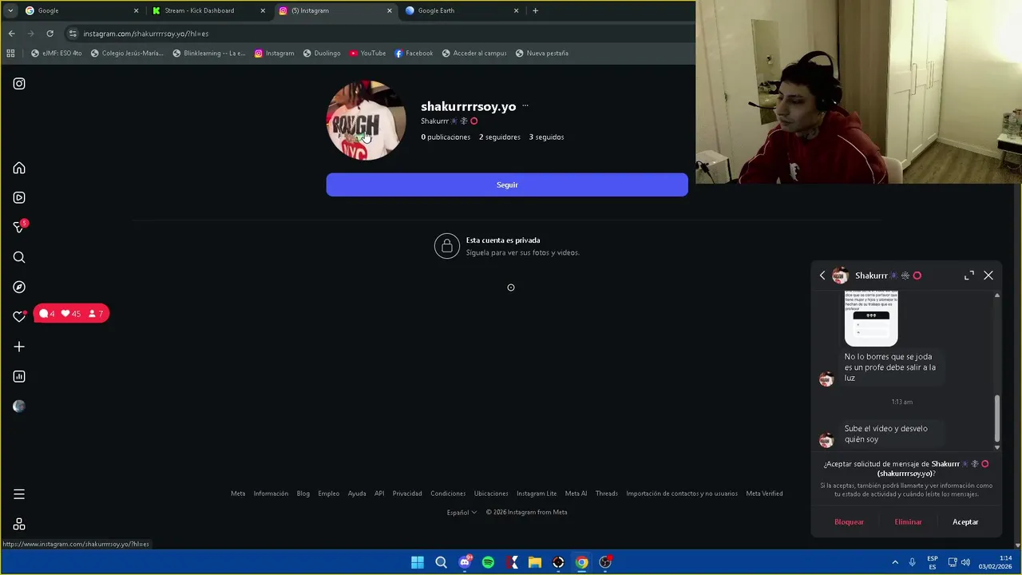Open File Explorer from the taskbar

click(535, 562)
